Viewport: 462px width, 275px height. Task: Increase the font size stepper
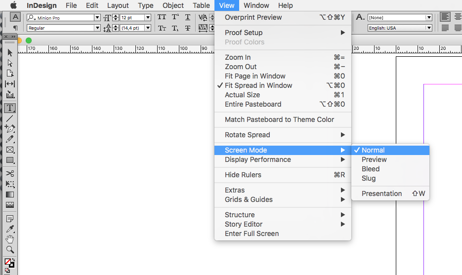pos(116,16)
